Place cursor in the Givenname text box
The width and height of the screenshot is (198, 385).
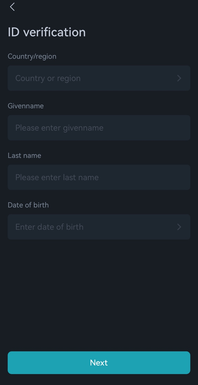[x=99, y=128]
